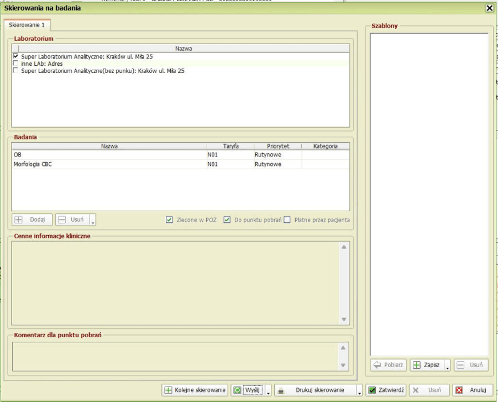
Task: Click the plus icon on Kolejne skierowanie
Action: click(168, 390)
